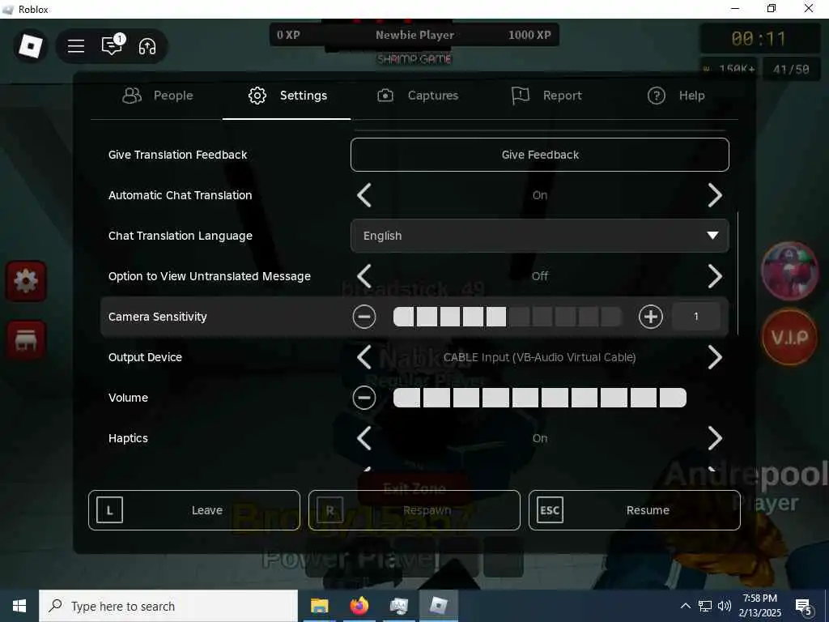Screen dimensions: 829x622
Task: Open File Explorer from the taskbar
Action: [x=319, y=606]
